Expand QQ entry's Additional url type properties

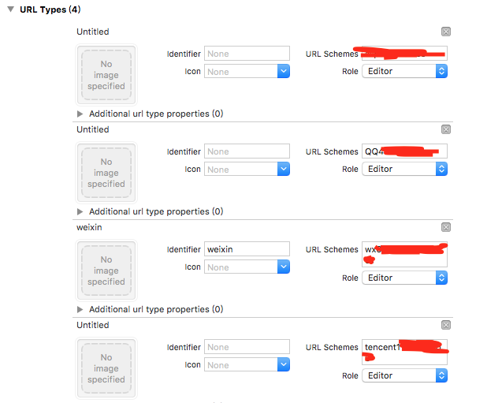80,211
